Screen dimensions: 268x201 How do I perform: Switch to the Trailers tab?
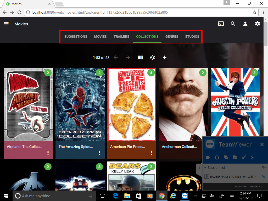121,37
